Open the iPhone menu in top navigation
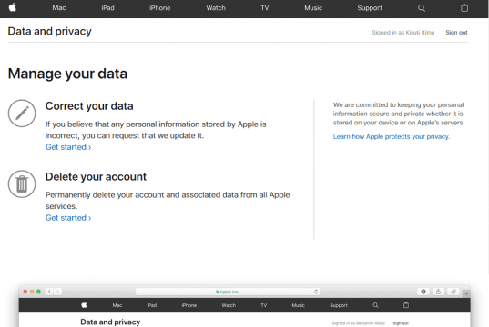The height and width of the screenshot is (327, 489). tap(159, 8)
